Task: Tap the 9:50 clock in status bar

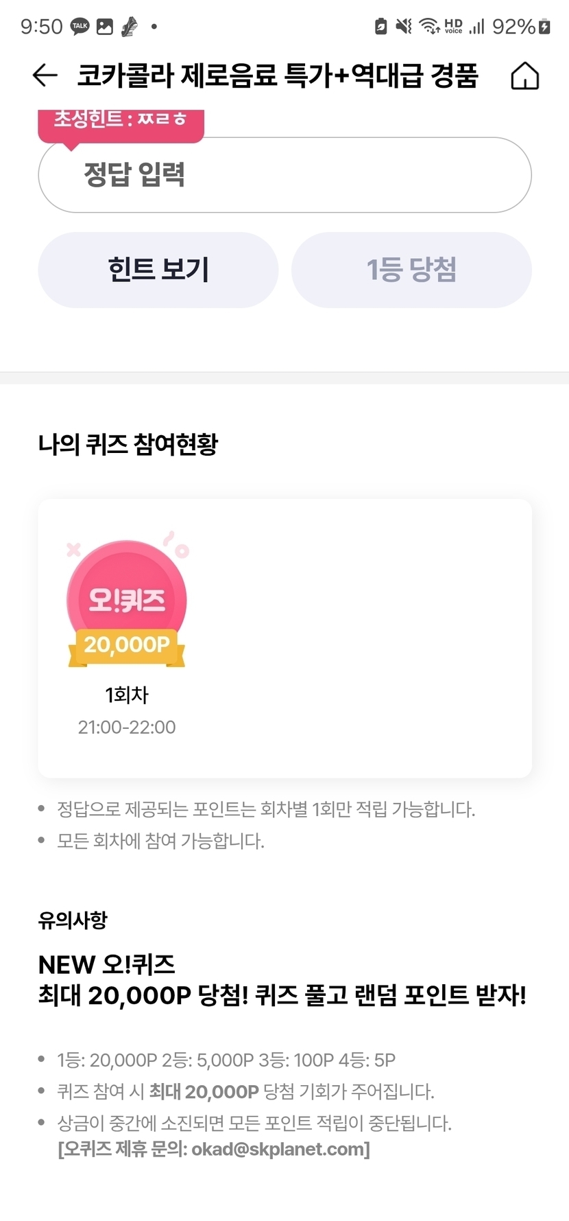Action: (x=41, y=27)
